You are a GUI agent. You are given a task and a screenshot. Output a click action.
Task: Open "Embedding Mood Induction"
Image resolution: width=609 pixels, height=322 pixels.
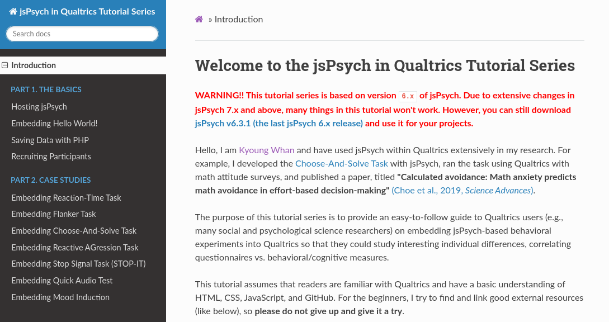click(x=60, y=297)
